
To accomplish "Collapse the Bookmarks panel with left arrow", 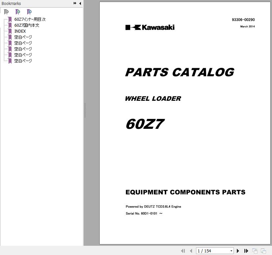I will pos(80,3).
